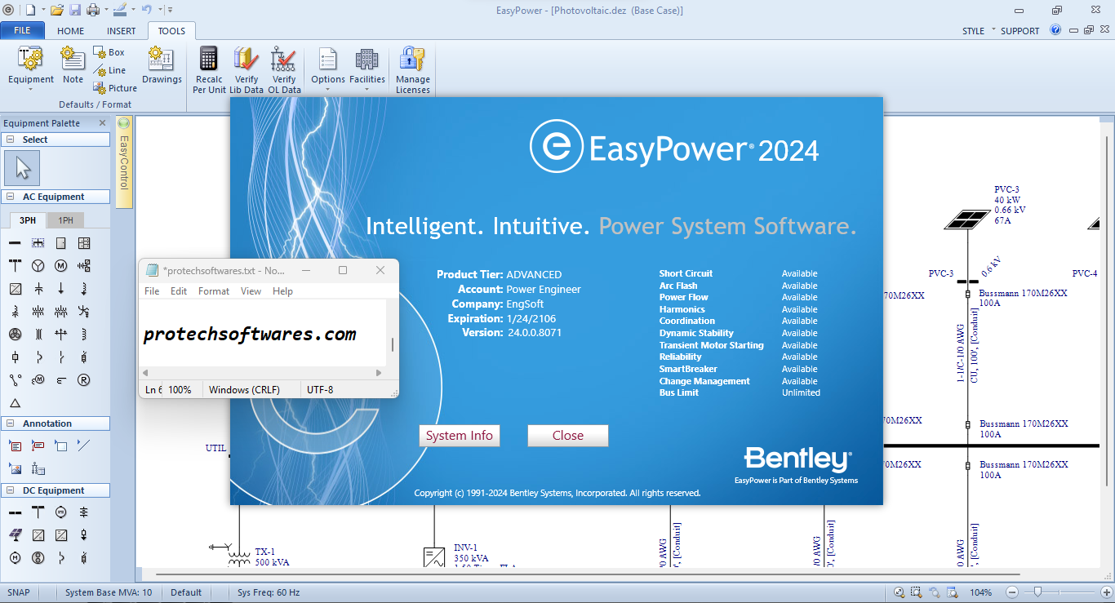The image size is (1115, 603).
Task: Open Drawings defaults icon
Action: point(162,65)
